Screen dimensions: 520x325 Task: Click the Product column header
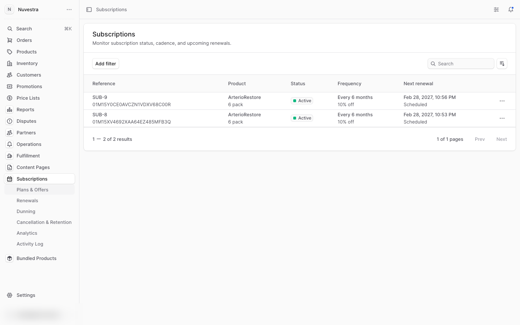237,83
